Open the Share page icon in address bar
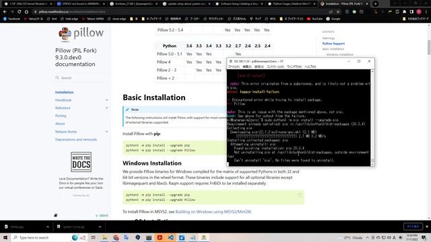The height and width of the screenshot is (242, 431). [x=331, y=12]
